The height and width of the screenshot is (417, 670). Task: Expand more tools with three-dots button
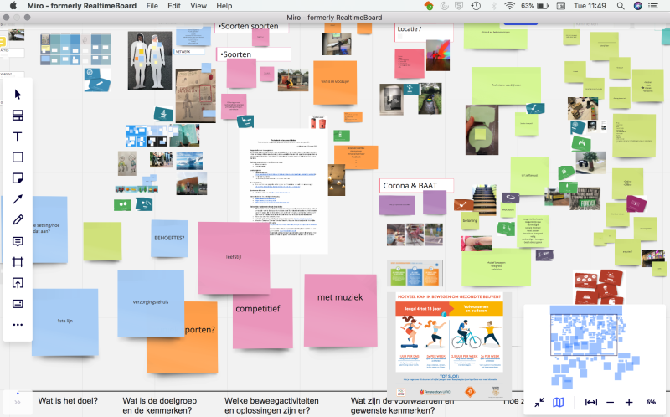pyautogui.click(x=18, y=325)
